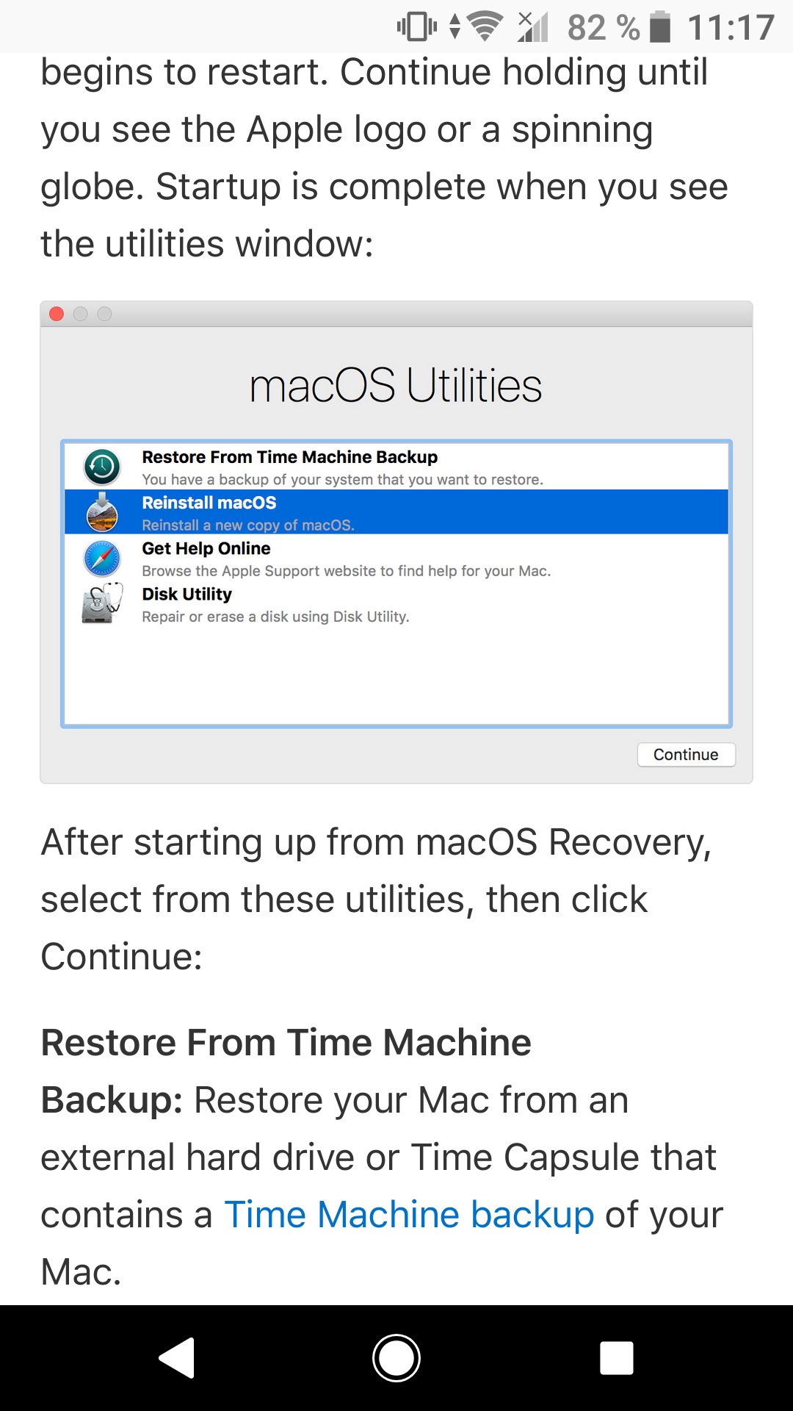The image size is (793, 1411).
Task: Open the Time Machine backup link
Action: (409, 1214)
